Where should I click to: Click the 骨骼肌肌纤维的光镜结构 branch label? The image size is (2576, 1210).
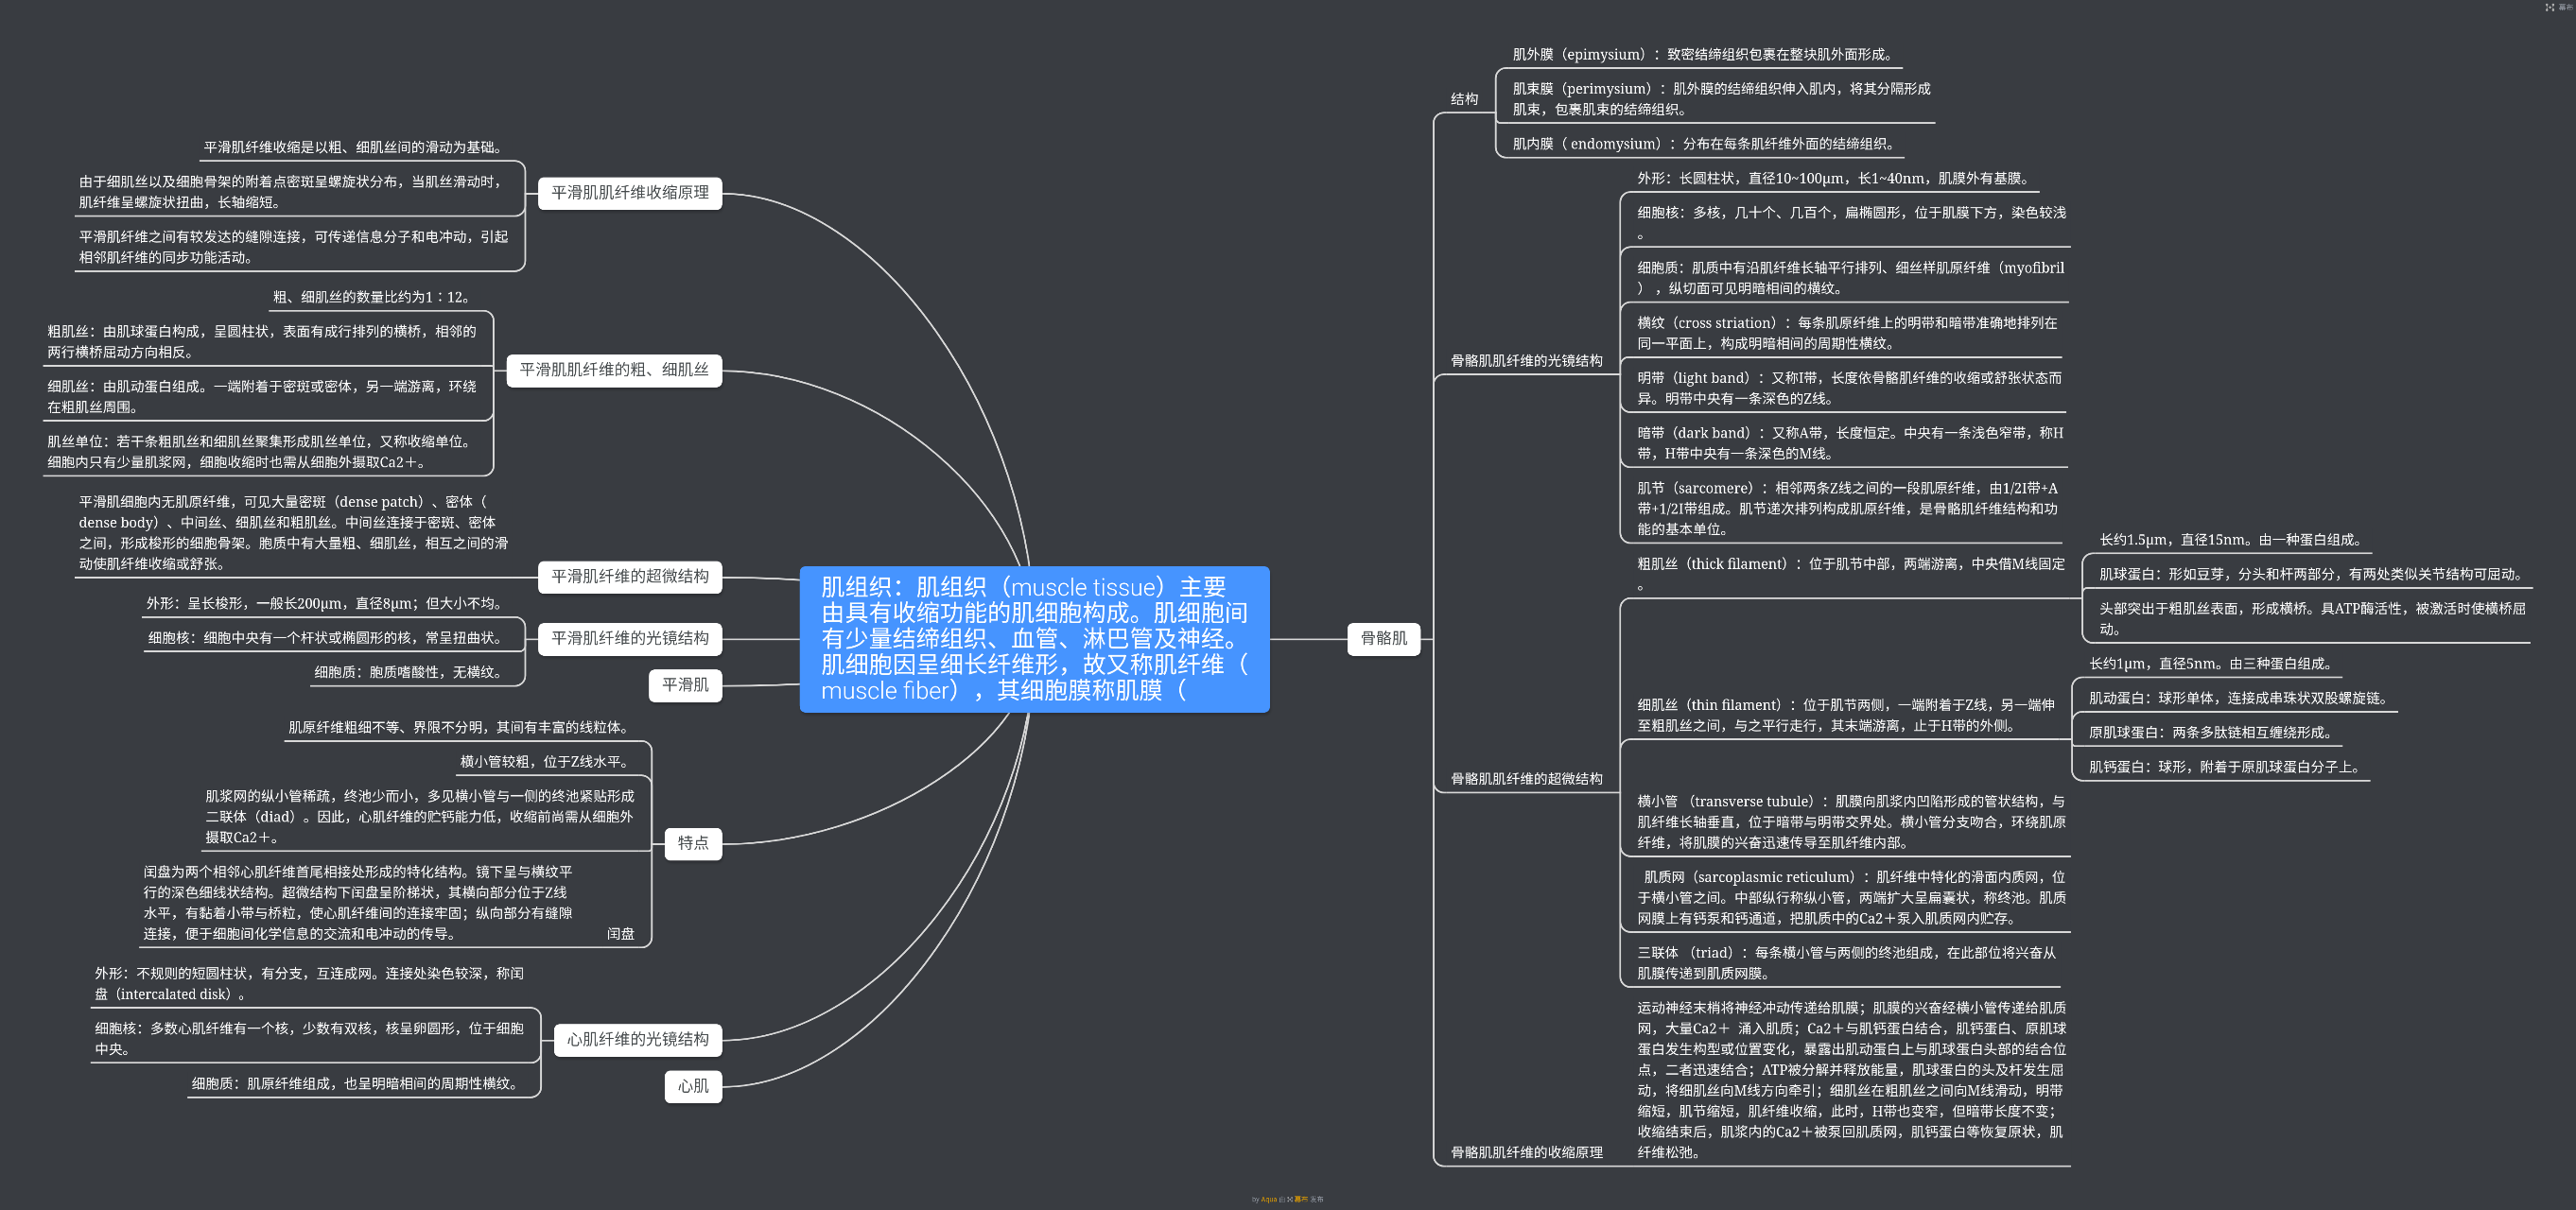coord(1526,361)
